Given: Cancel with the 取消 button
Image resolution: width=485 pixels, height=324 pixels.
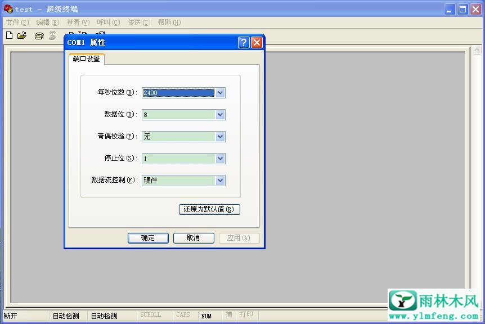Looking at the screenshot, I should [194, 238].
